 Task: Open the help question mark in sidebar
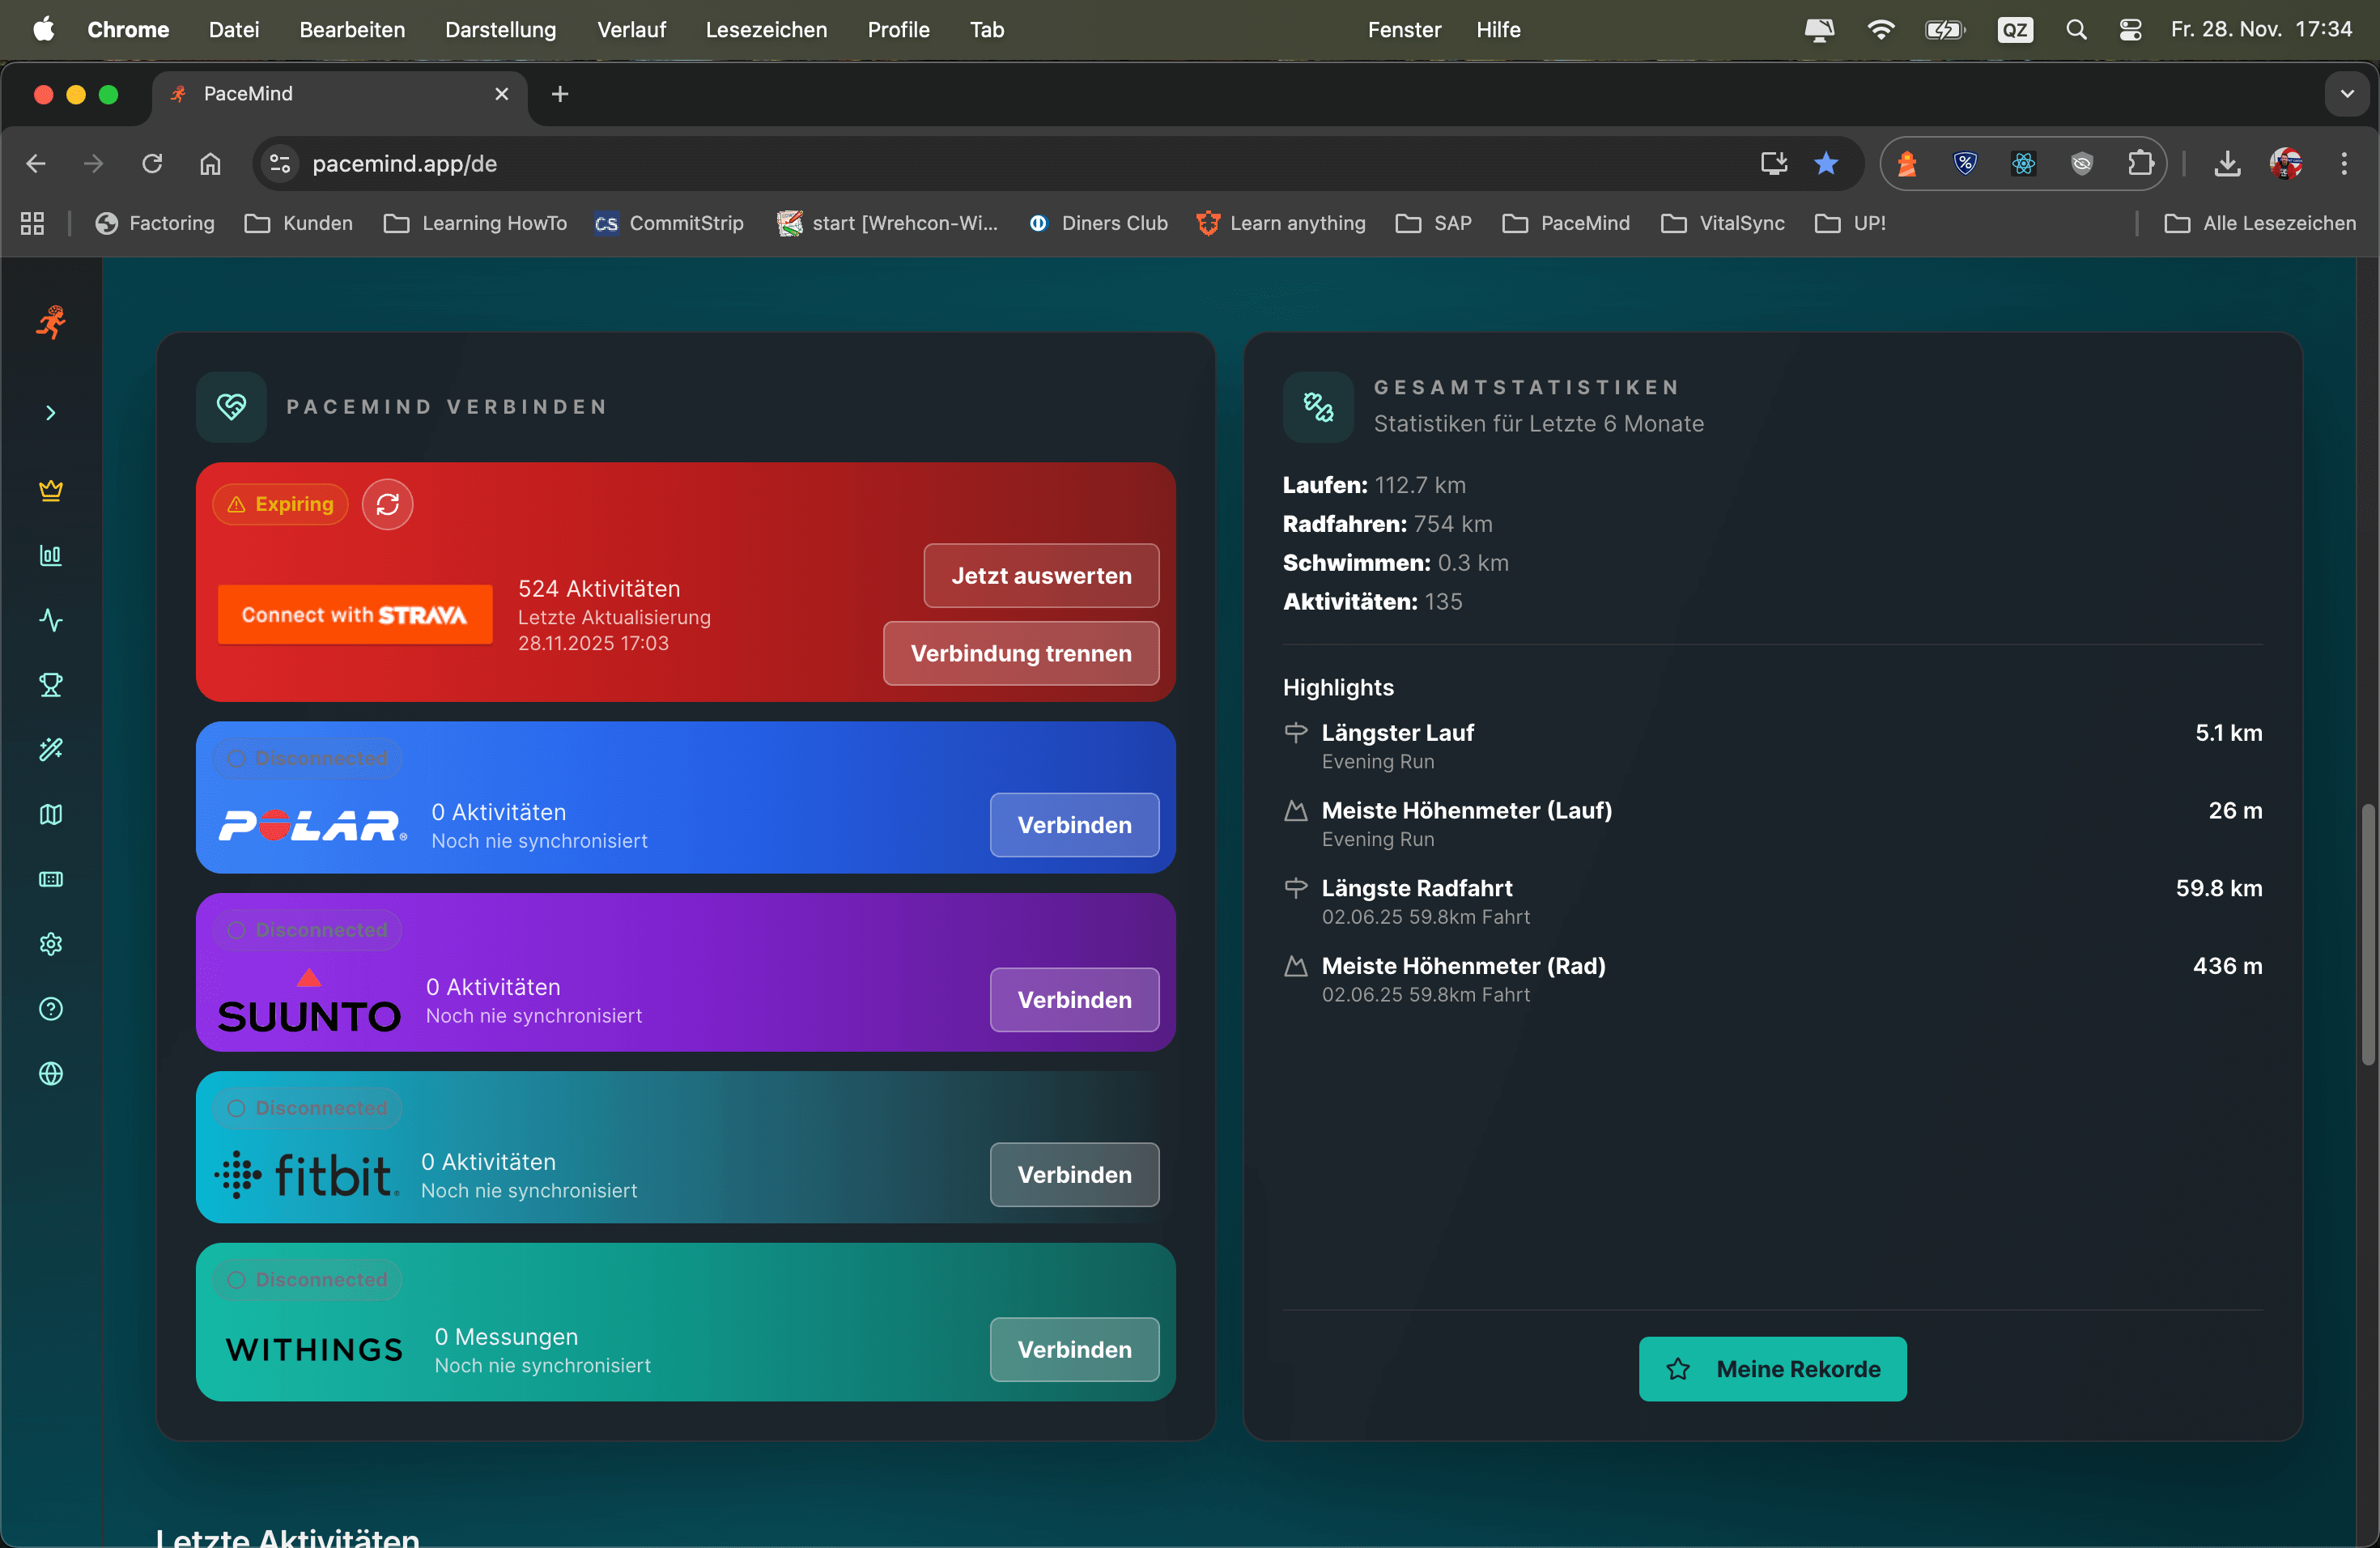pos(51,1009)
